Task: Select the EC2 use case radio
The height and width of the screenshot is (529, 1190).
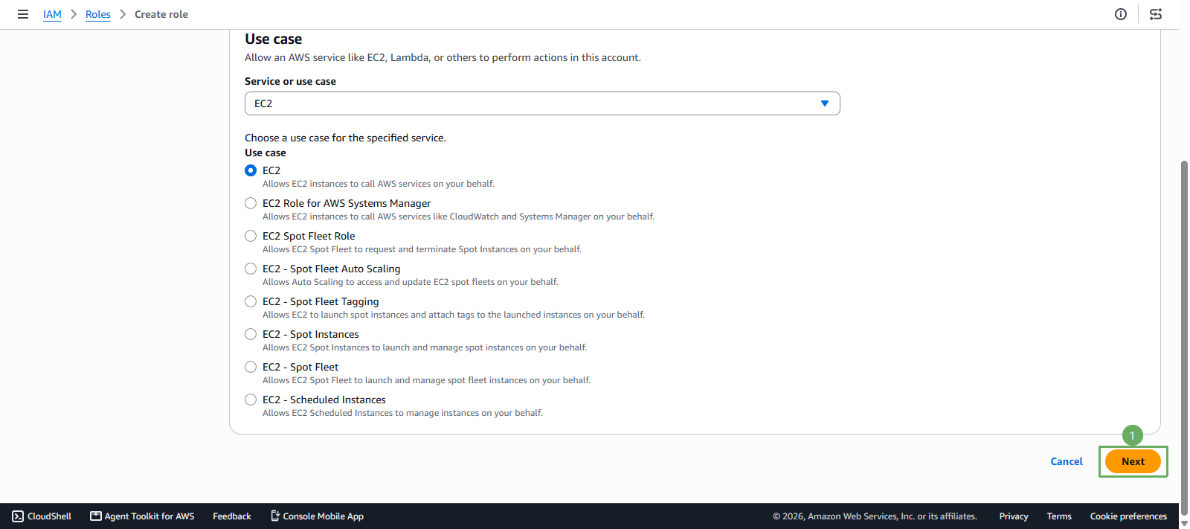Action: pyautogui.click(x=251, y=170)
